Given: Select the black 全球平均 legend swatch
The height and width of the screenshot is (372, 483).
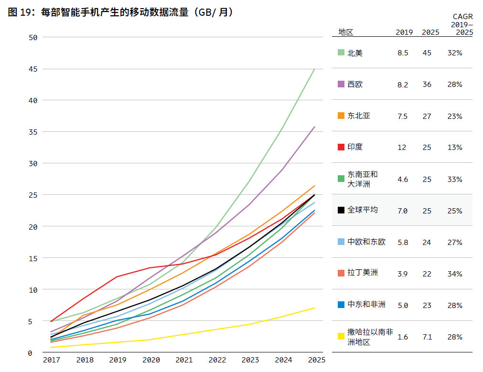Looking at the screenshot, I should pyautogui.click(x=341, y=210).
